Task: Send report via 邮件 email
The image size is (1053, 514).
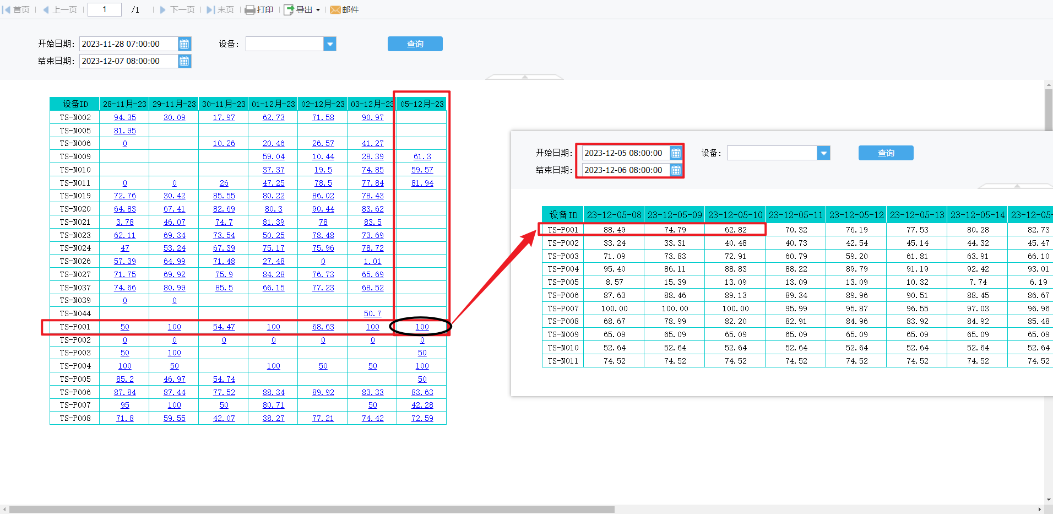Action: point(344,9)
